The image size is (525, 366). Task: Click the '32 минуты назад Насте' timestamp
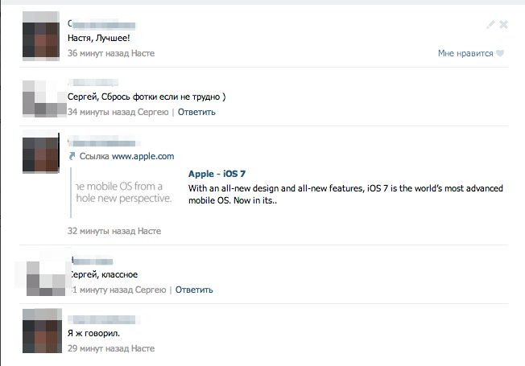114,231
